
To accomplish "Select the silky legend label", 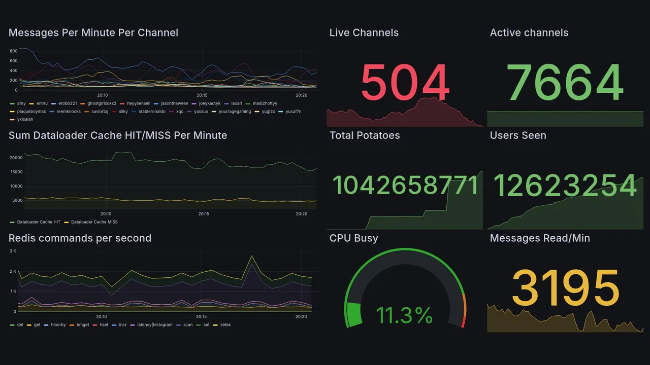I will point(123,112).
